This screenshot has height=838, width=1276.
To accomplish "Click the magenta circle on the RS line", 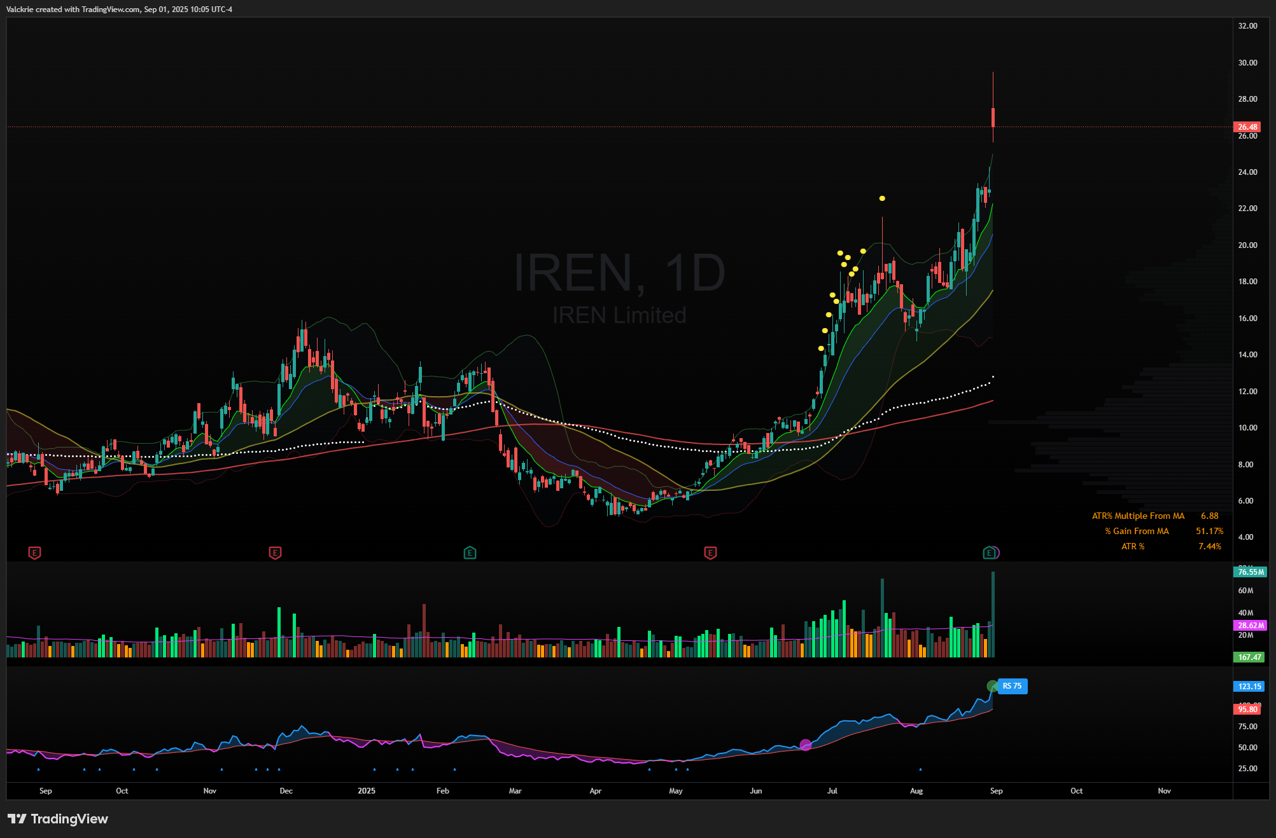I will pyautogui.click(x=806, y=745).
